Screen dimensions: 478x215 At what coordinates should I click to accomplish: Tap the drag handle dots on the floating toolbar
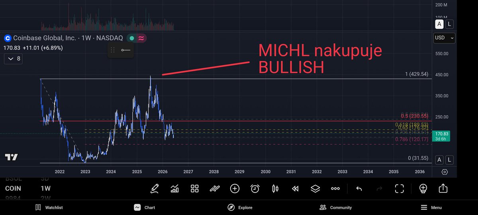click(113, 50)
